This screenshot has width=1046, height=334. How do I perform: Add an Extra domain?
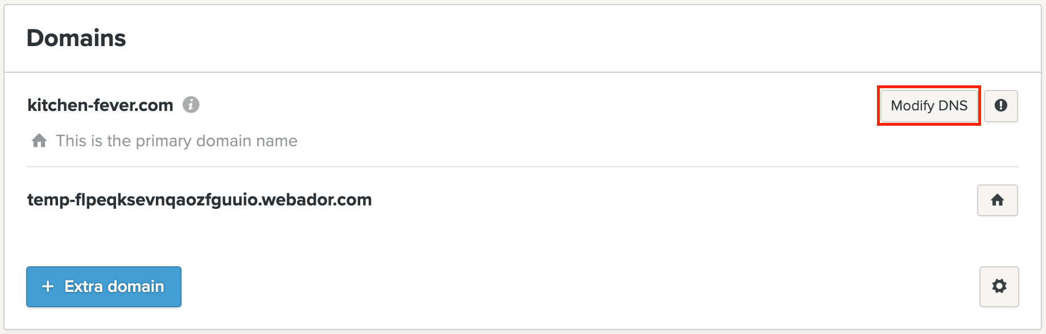(104, 287)
